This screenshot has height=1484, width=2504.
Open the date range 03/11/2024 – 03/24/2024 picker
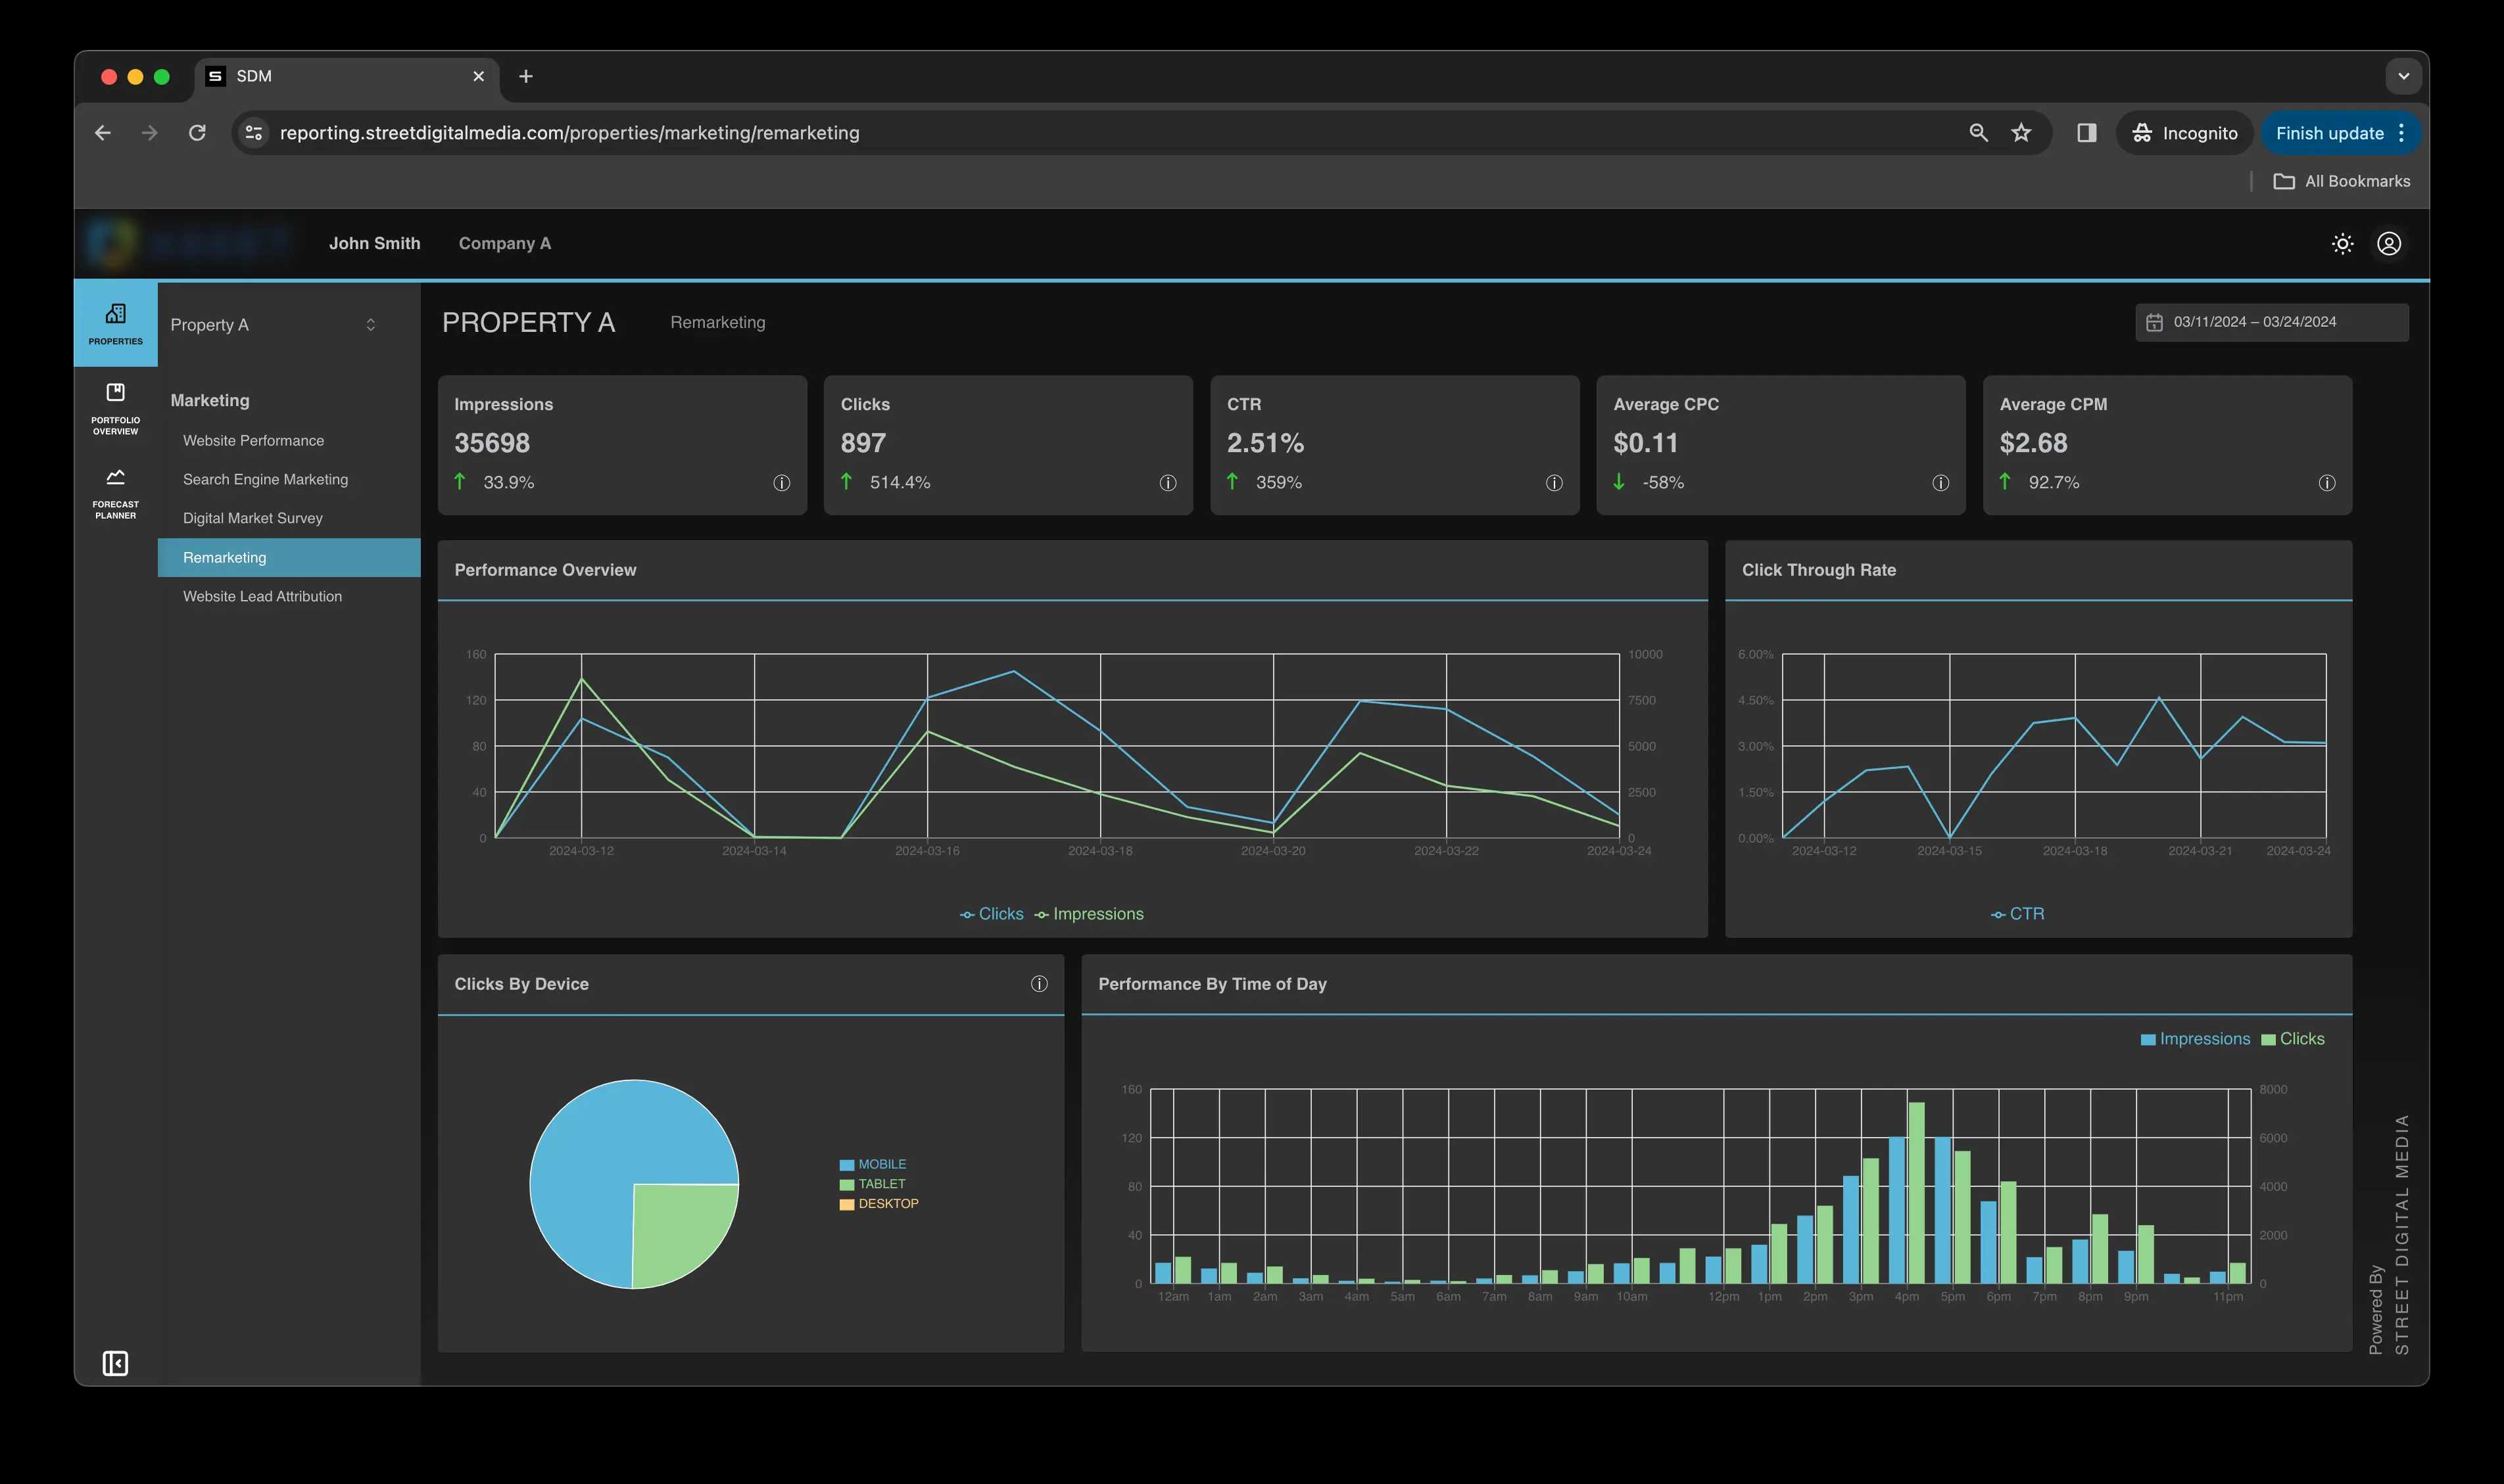pos(2271,322)
